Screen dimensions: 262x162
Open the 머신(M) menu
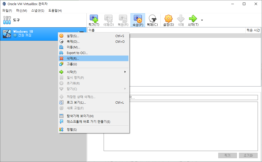21,11
